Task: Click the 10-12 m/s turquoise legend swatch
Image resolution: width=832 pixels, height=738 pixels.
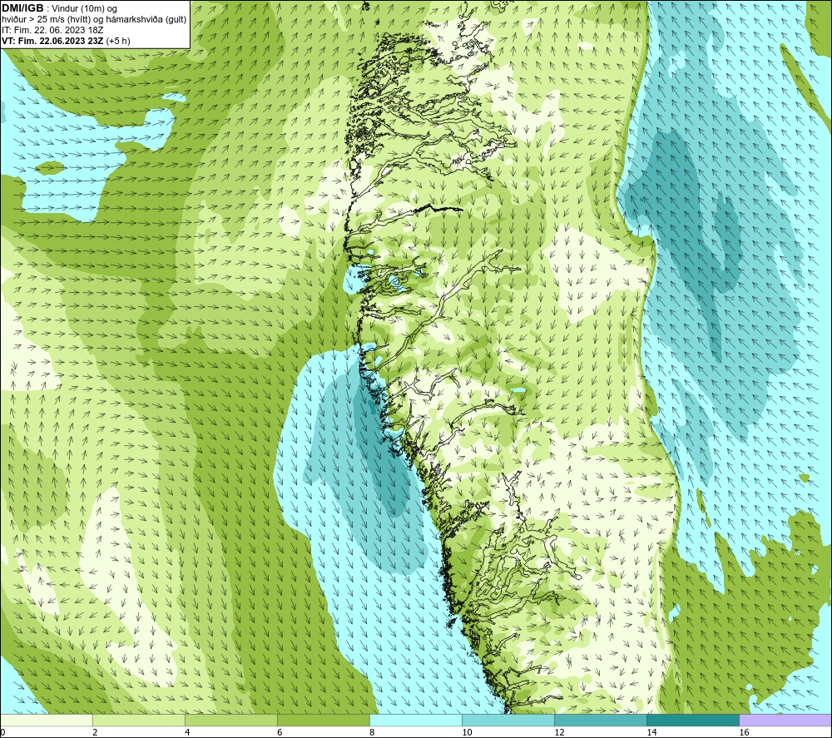Action: (508, 720)
